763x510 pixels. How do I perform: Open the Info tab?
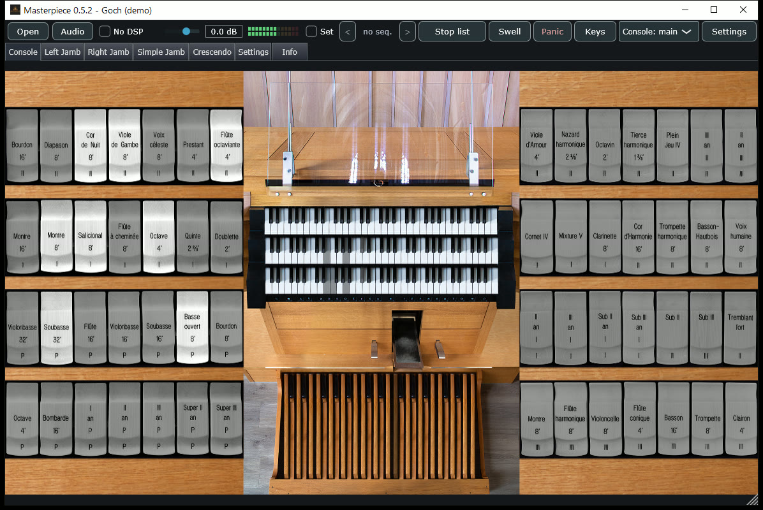click(290, 52)
